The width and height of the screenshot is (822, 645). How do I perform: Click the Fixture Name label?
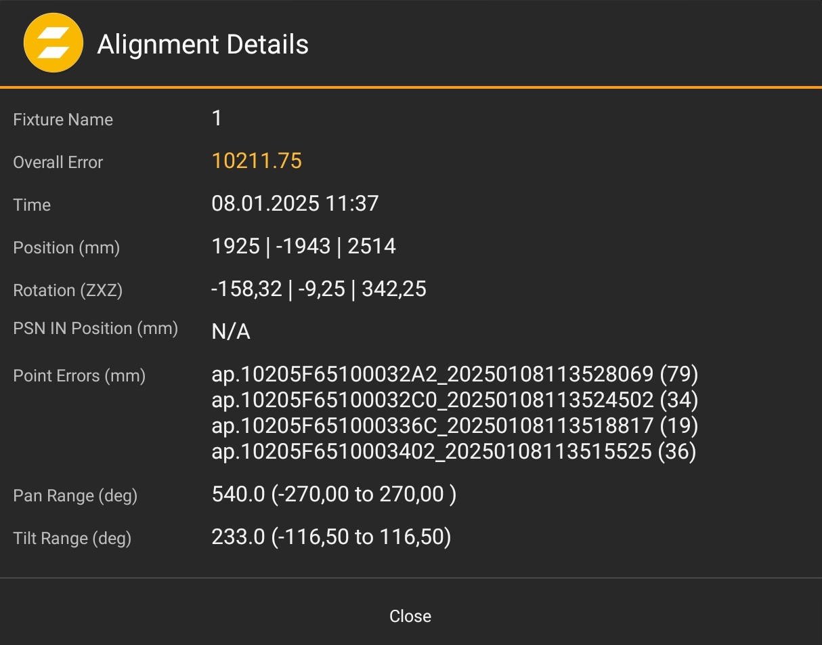62,120
